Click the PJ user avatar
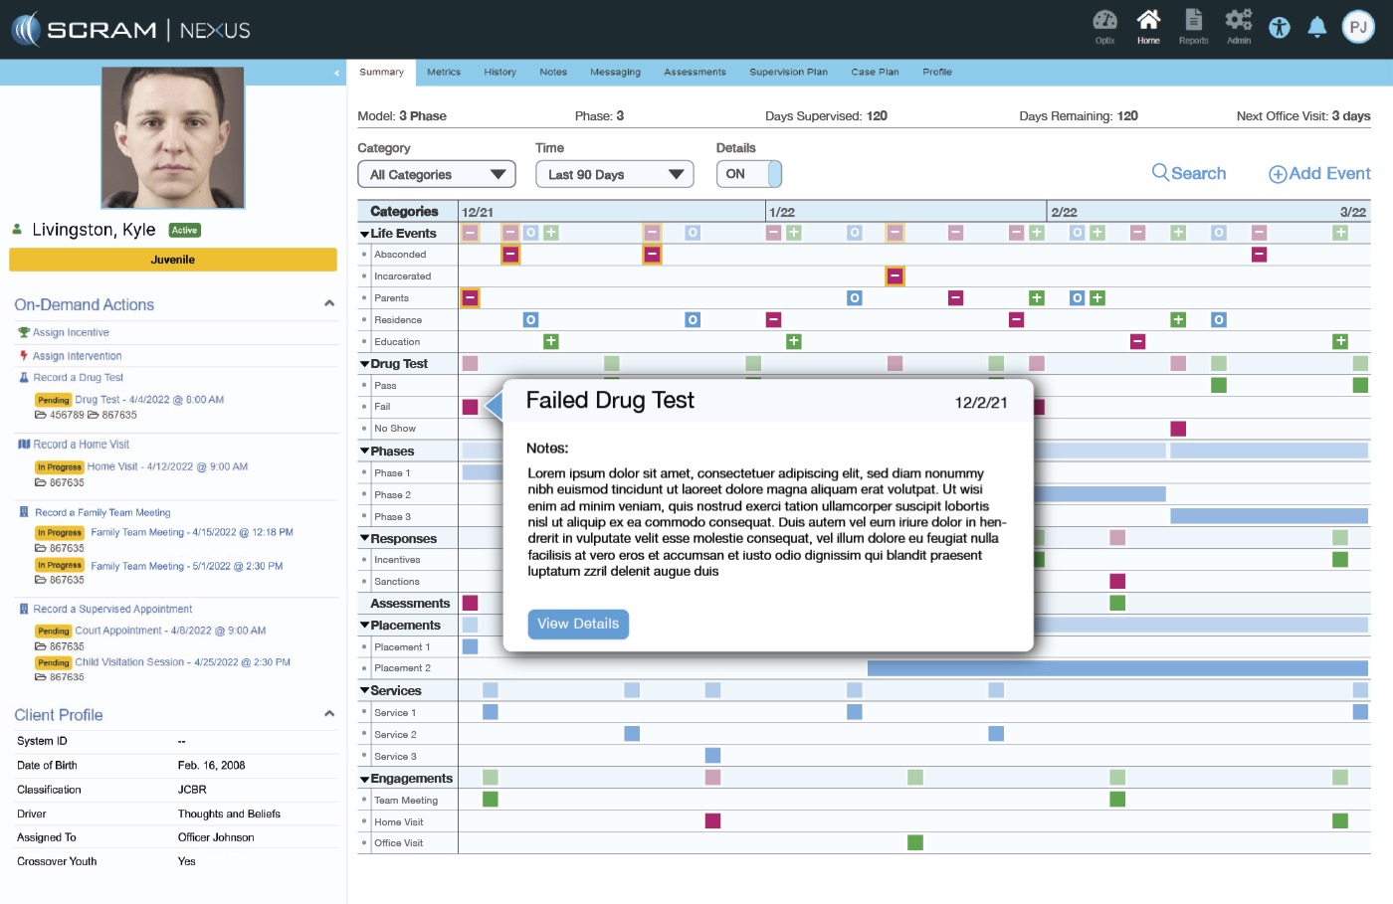The image size is (1393, 904). pos(1358,28)
